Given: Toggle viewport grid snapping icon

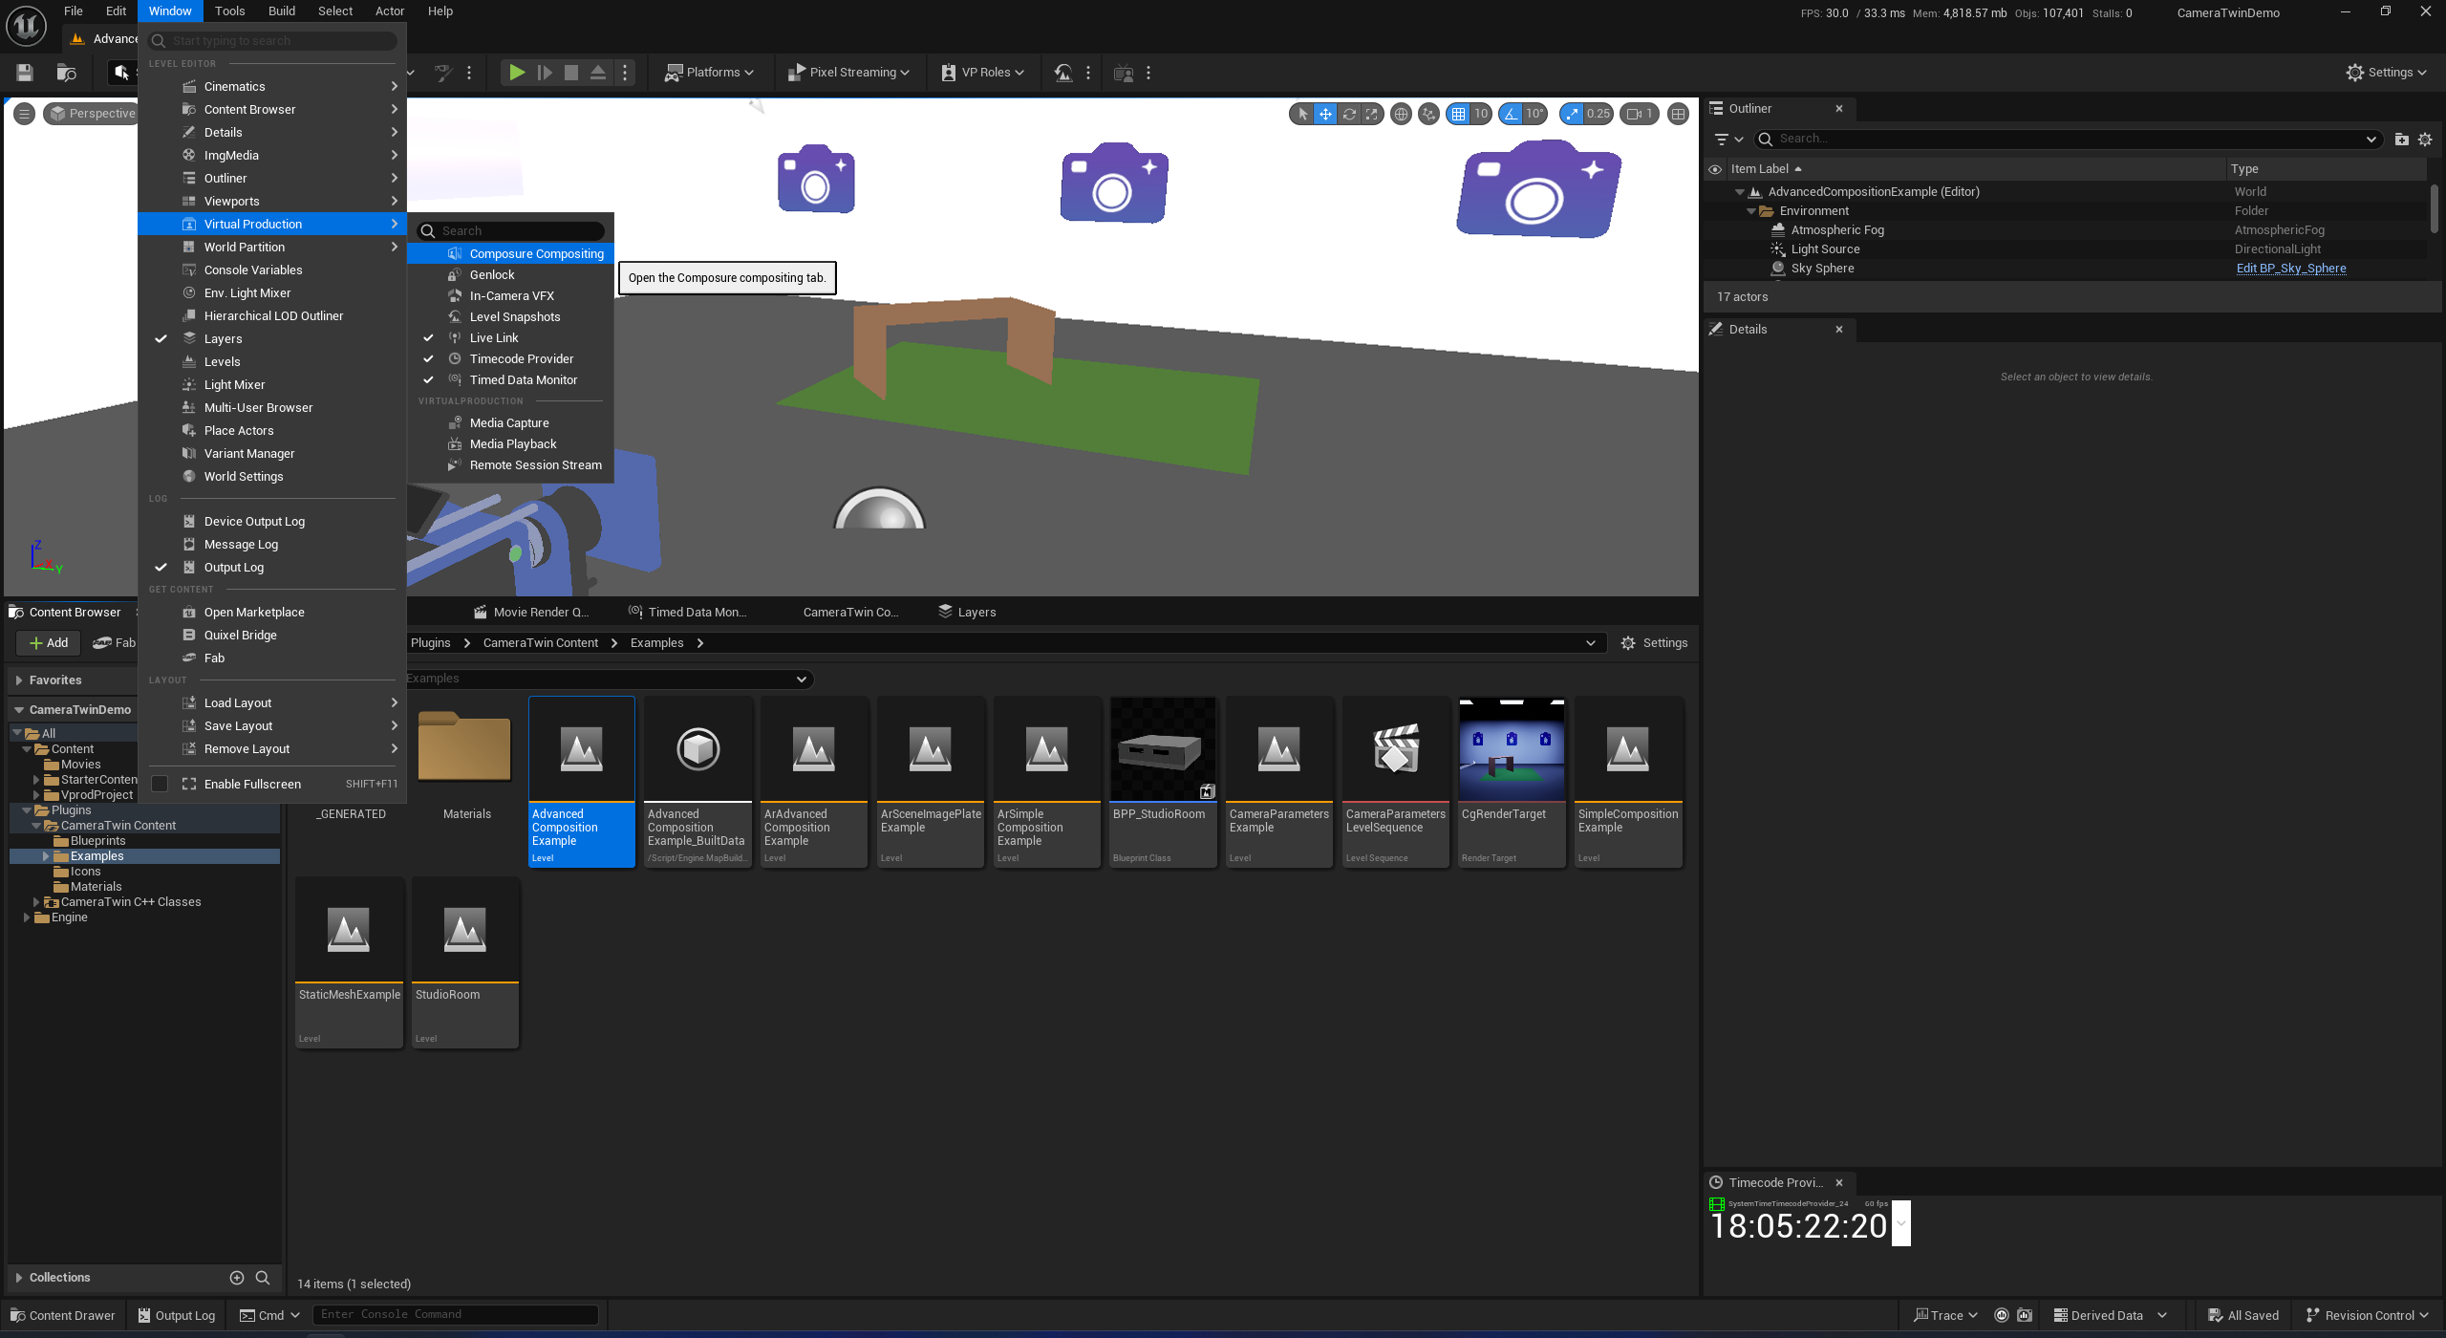Looking at the screenshot, I should tap(1458, 114).
